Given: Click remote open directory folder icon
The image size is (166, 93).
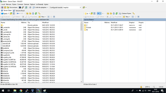Looking at the screenshot, I should (x=92, y=14).
